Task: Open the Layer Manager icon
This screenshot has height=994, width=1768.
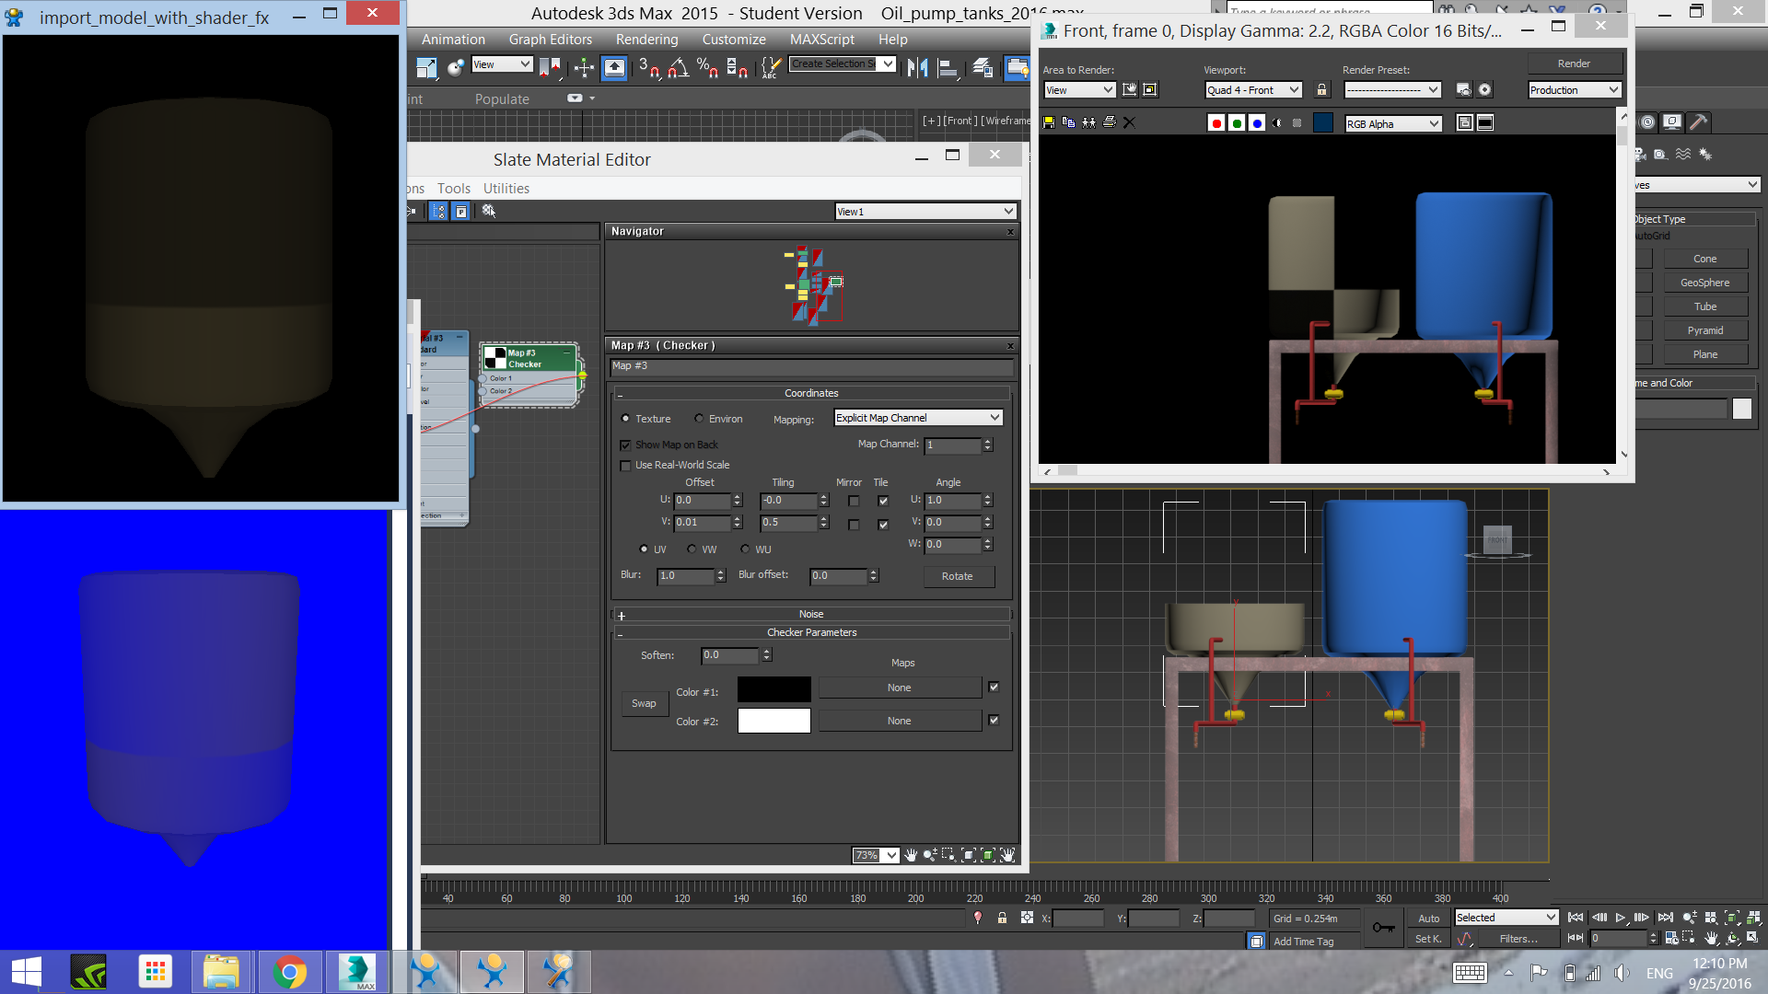Action: pos(983,66)
